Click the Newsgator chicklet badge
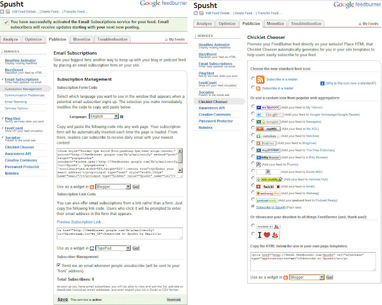Viewport: 382px width, 305px height. click(268, 122)
